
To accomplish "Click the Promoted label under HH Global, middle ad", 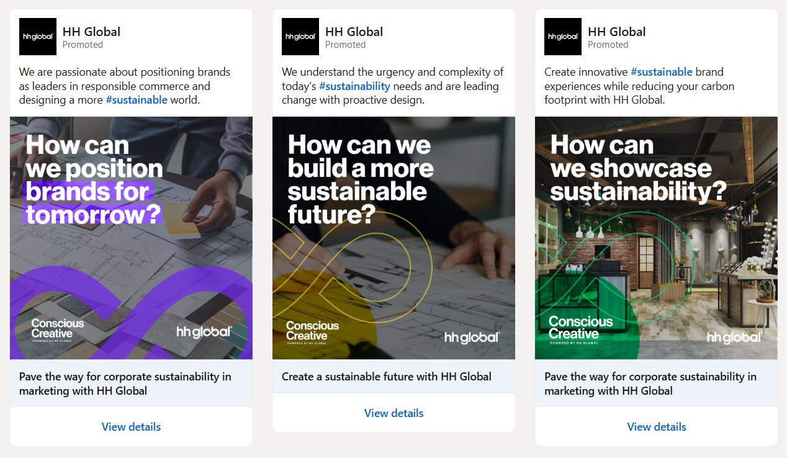I will click(x=345, y=45).
